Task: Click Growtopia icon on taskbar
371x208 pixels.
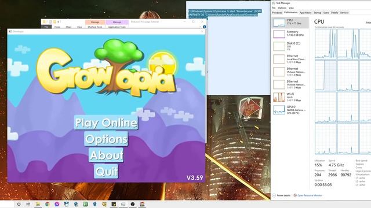Action: coord(142,204)
